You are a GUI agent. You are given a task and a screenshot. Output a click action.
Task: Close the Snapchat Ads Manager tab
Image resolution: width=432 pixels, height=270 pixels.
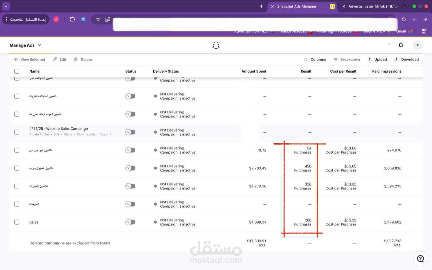[x=272, y=6]
